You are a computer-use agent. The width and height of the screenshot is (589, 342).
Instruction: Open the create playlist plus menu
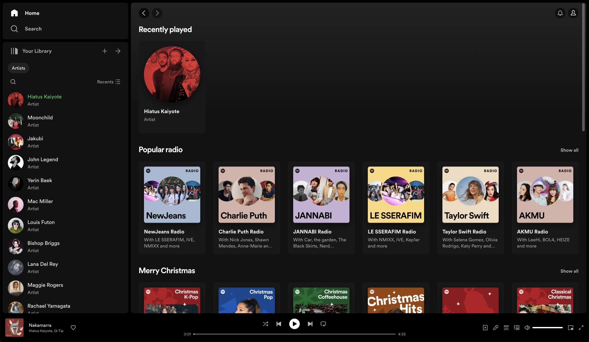pyautogui.click(x=105, y=51)
